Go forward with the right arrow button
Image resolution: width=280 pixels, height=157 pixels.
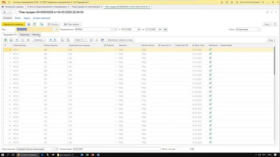tap(10, 12)
